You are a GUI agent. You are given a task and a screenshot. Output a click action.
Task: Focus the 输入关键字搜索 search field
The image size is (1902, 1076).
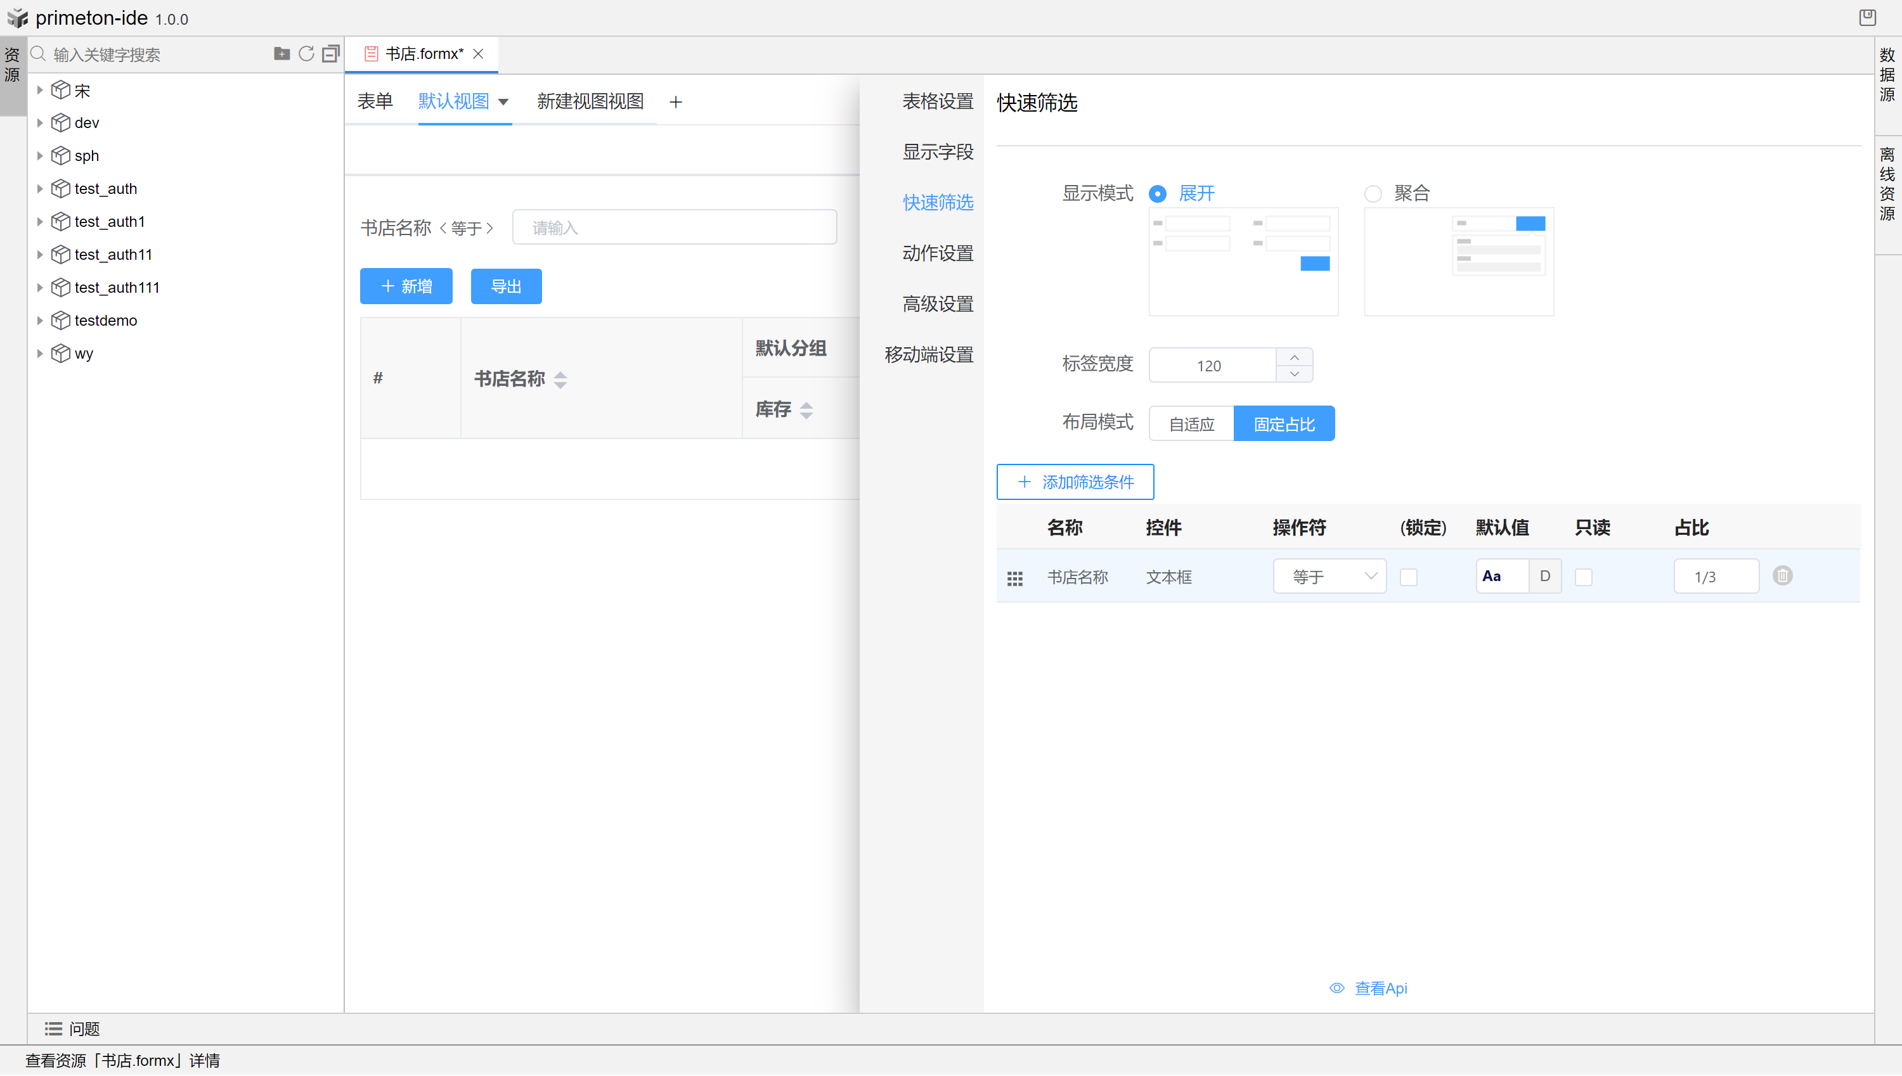[x=159, y=54]
